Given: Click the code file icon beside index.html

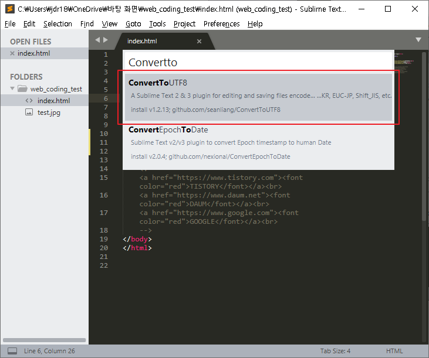Looking at the screenshot, I should click(29, 101).
